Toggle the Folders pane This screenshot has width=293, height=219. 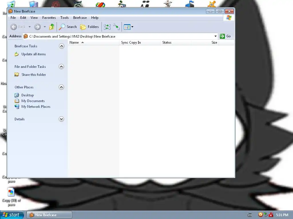(x=89, y=27)
